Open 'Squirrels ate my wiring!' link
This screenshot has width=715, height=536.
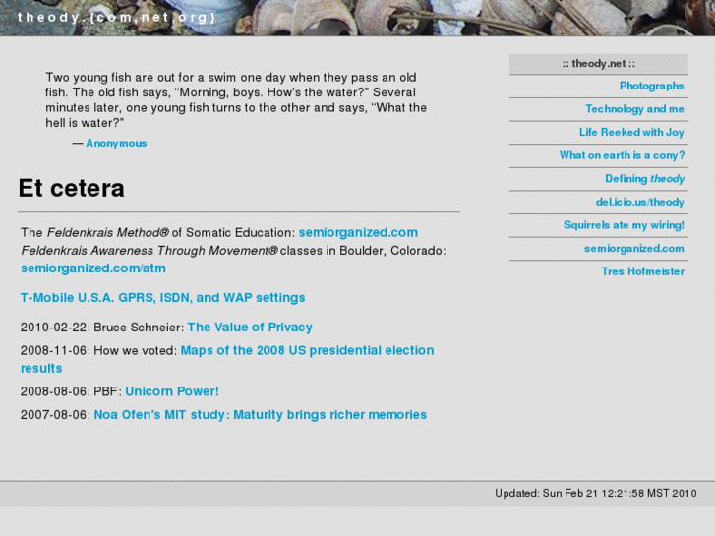pyautogui.click(x=624, y=225)
